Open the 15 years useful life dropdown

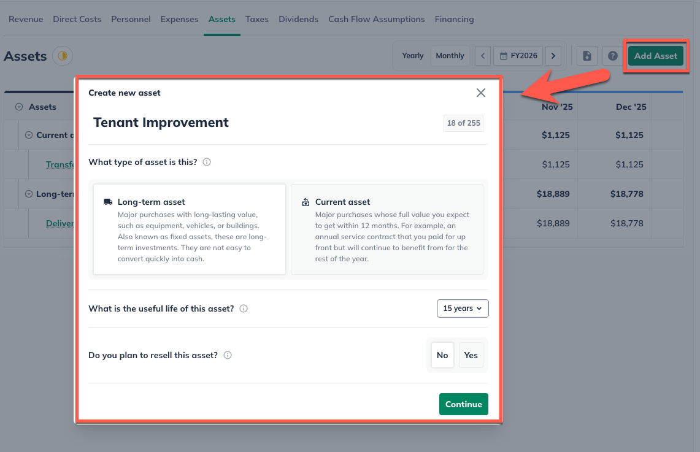coord(462,308)
